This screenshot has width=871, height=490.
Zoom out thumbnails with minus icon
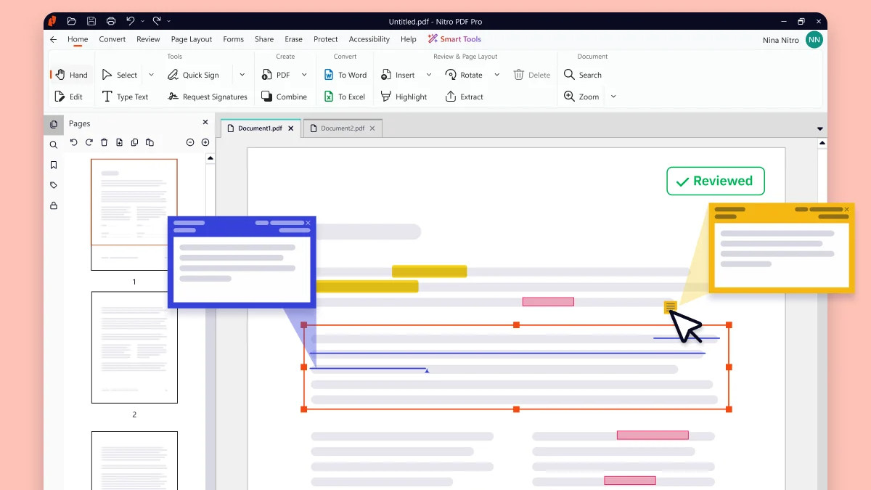(190, 142)
